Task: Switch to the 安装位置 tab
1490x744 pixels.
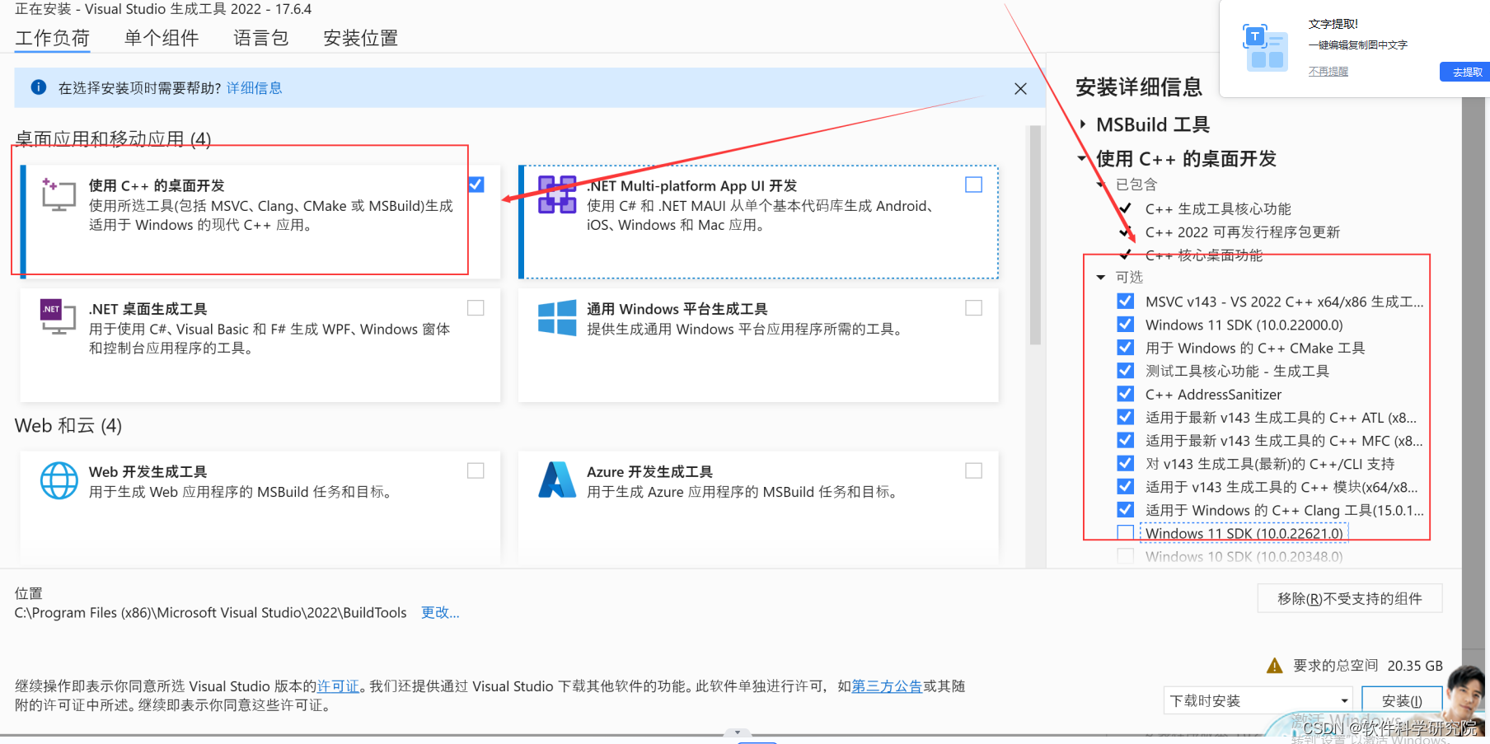Action: point(361,38)
